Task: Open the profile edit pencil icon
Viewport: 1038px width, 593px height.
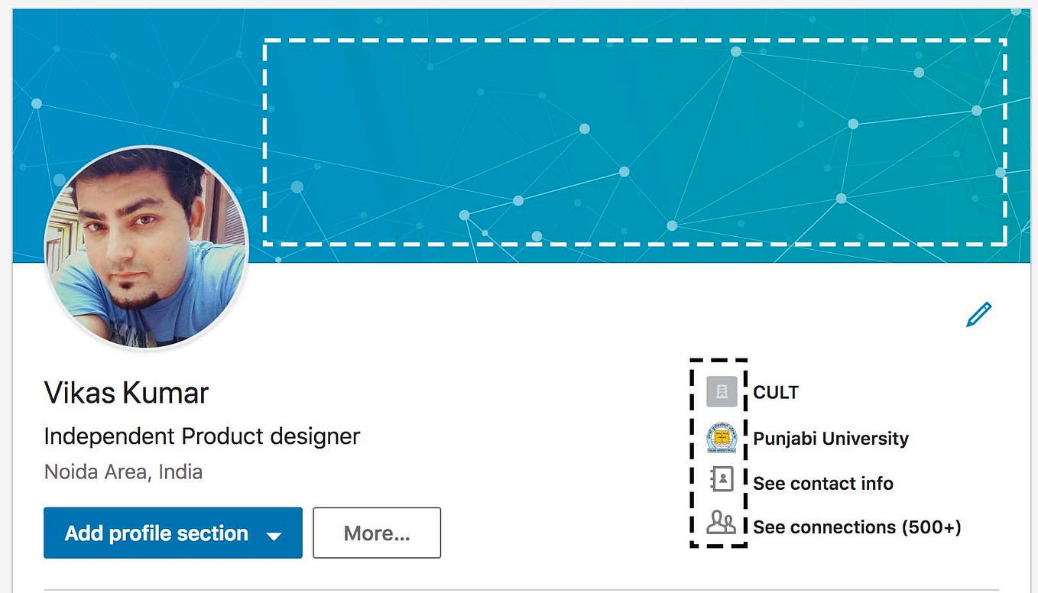Action: (x=978, y=314)
